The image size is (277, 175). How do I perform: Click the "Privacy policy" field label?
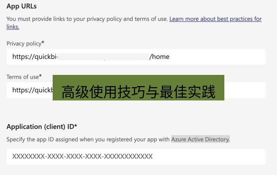tap(24, 43)
